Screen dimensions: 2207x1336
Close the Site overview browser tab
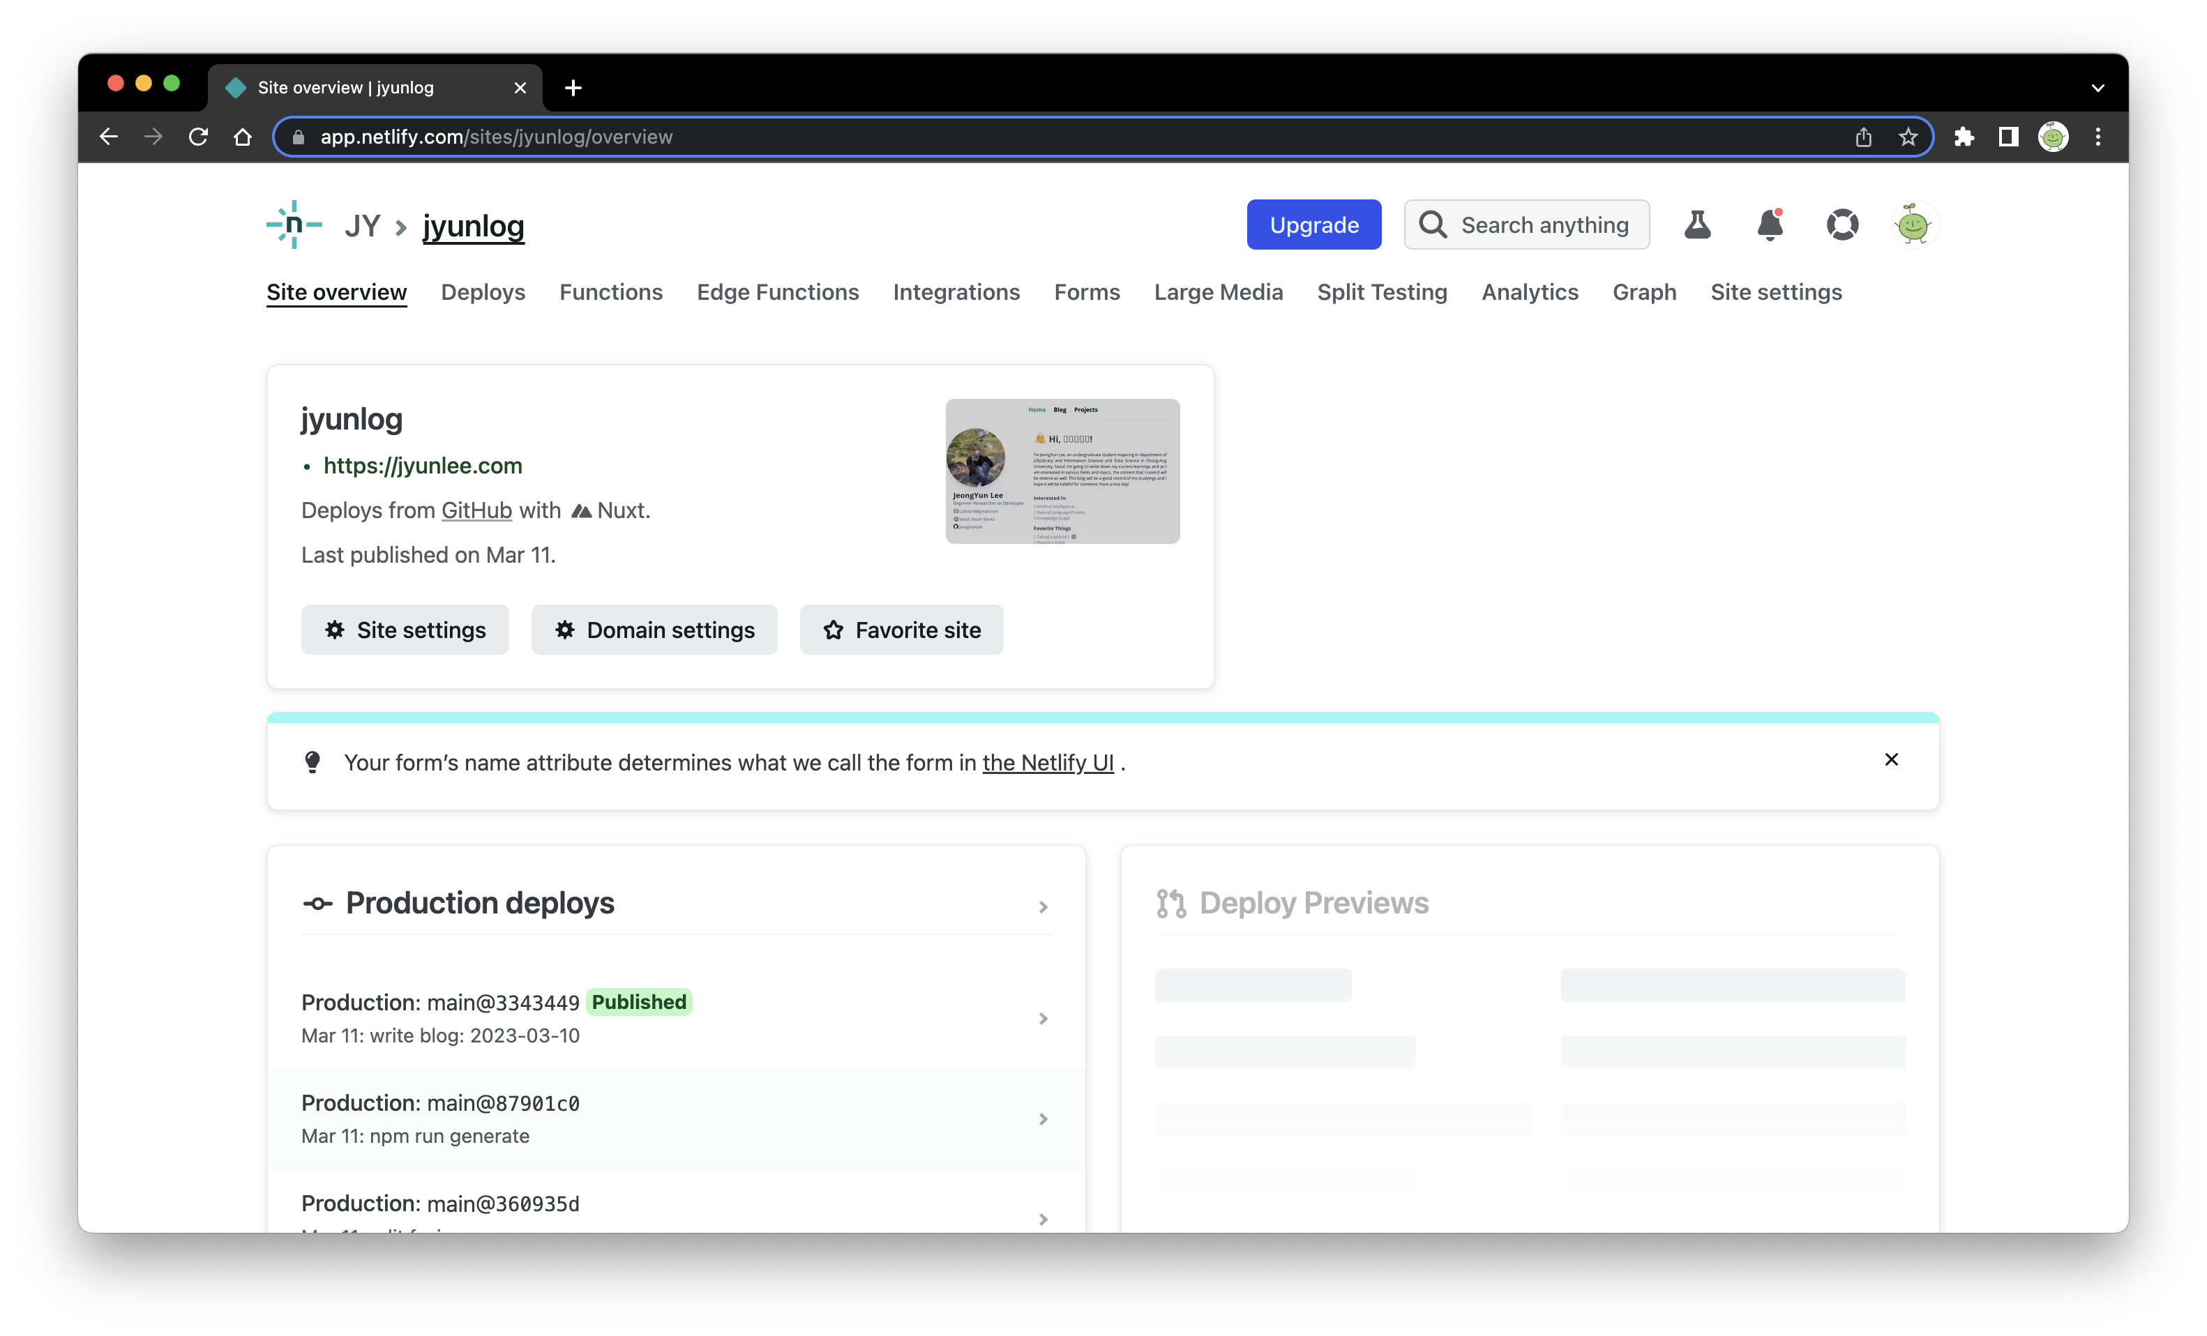point(520,88)
